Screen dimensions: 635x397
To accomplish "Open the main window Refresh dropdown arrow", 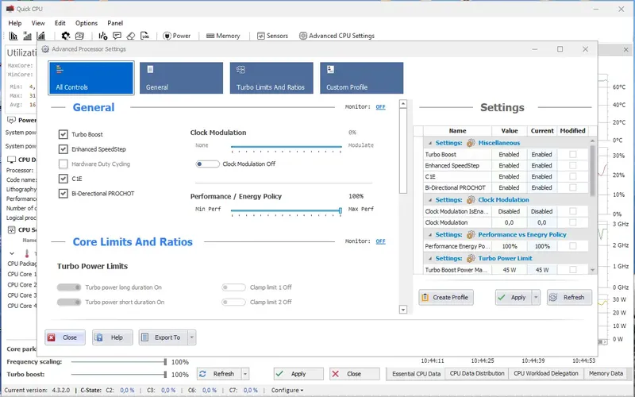I will point(245,374).
